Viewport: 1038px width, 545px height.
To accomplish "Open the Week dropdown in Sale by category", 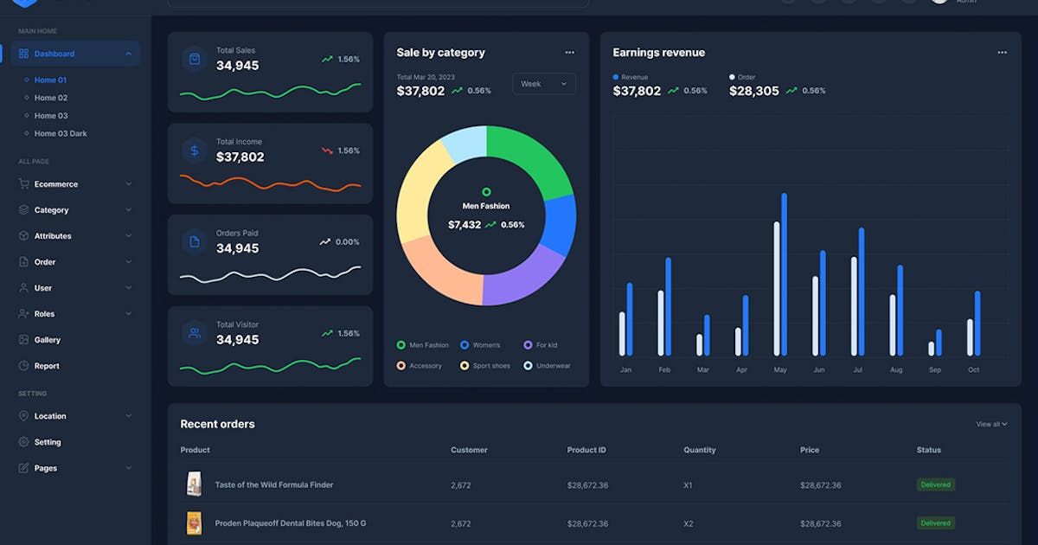I will coord(543,83).
